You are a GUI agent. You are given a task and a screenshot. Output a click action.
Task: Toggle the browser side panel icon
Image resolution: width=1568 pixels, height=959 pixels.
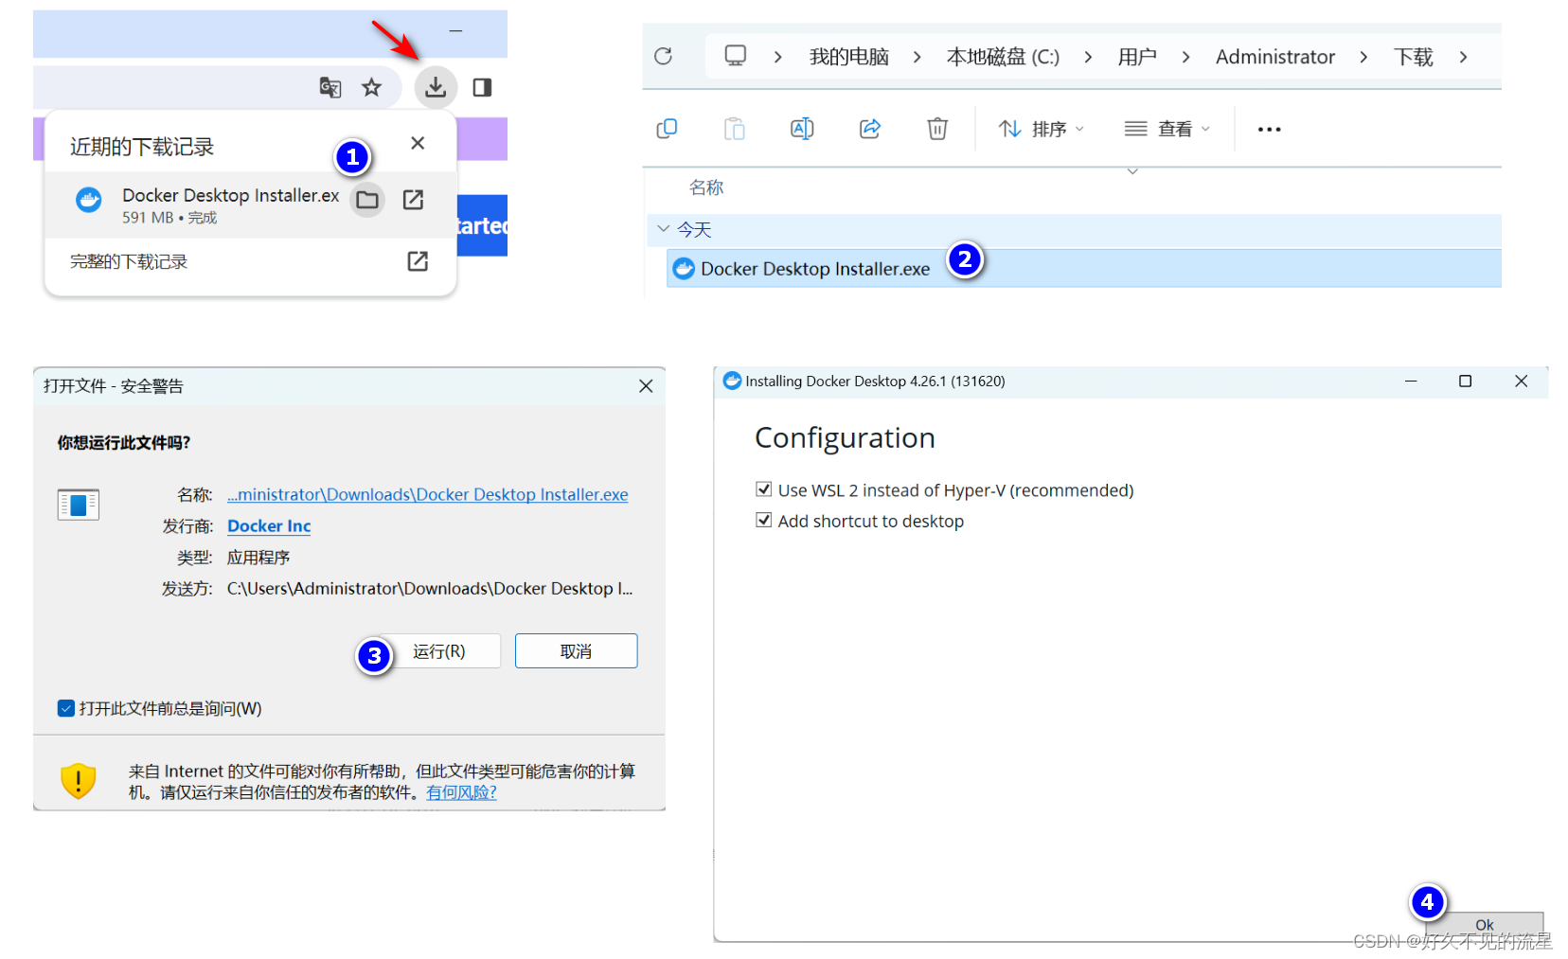point(482,87)
